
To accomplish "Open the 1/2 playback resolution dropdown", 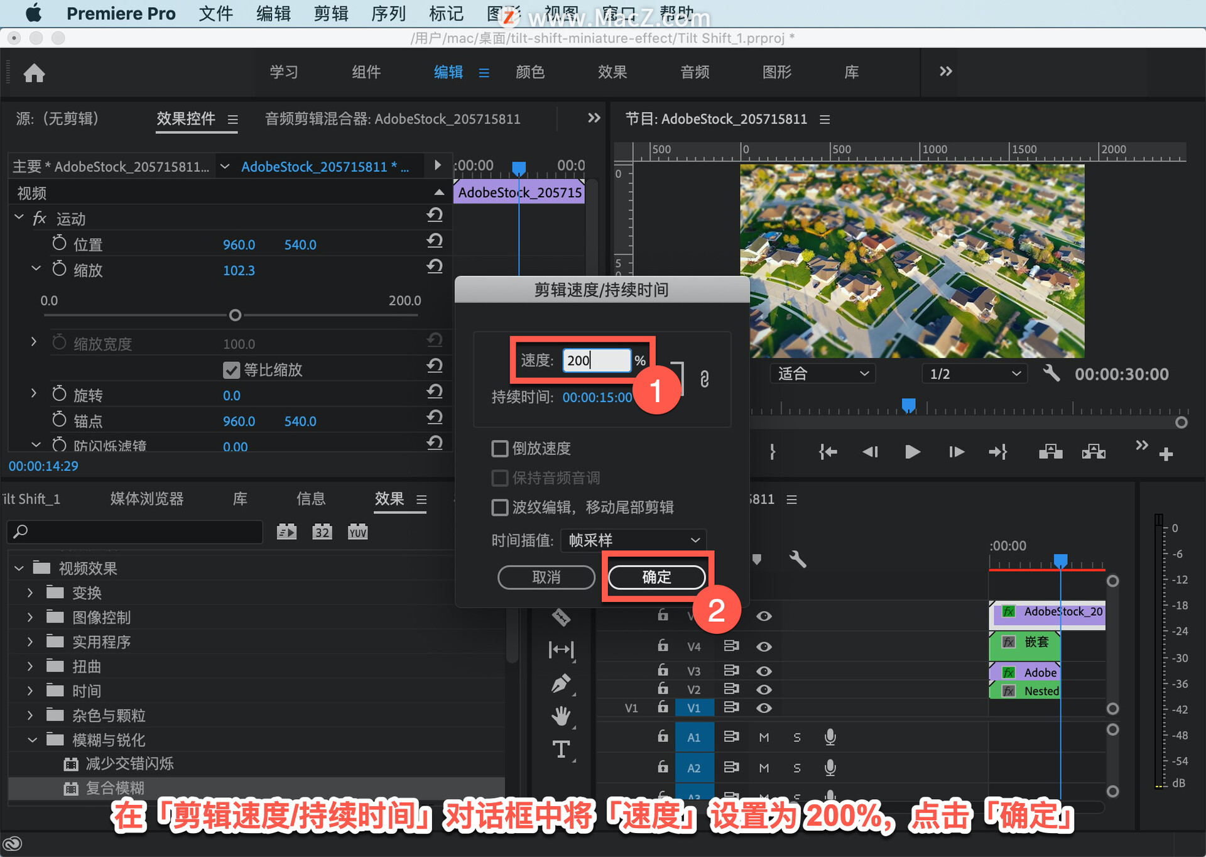I will click(974, 374).
